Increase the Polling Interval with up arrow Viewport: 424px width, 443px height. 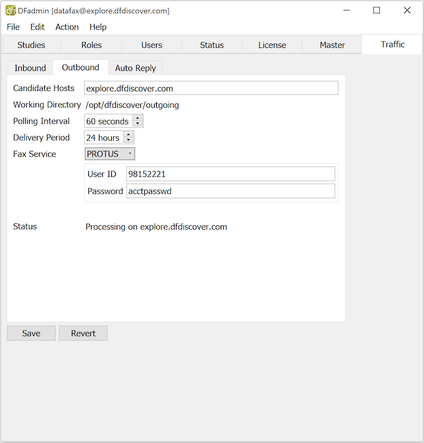click(138, 118)
